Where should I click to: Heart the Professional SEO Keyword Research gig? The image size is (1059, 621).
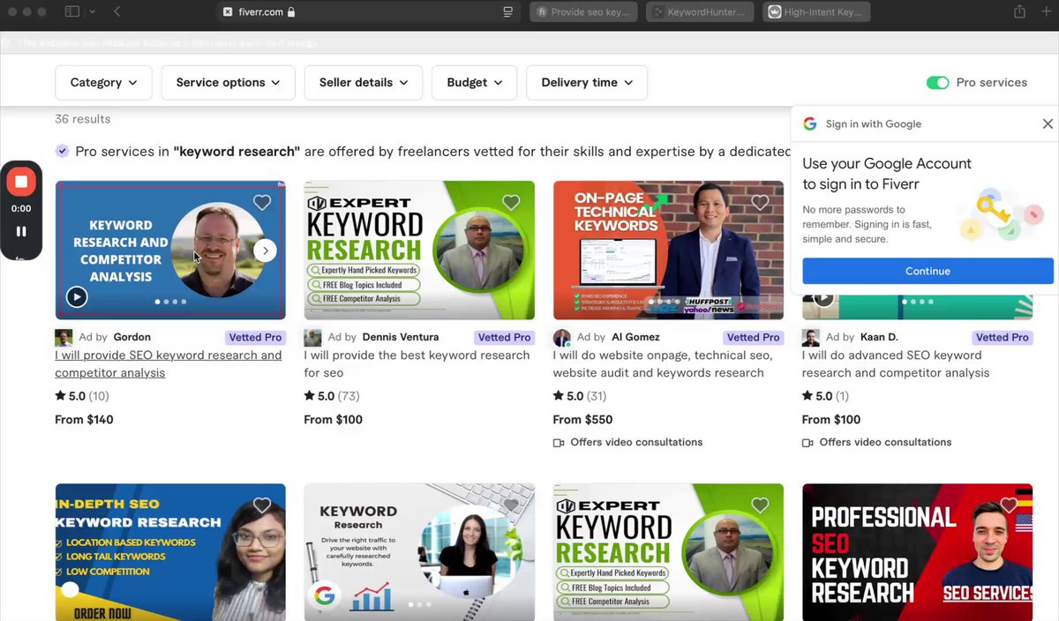pos(1009,505)
